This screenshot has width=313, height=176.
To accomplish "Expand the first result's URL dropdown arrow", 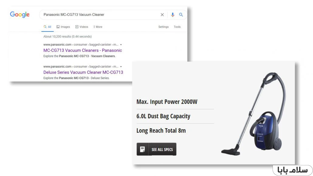I will pyautogui.click(x=121, y=45).
